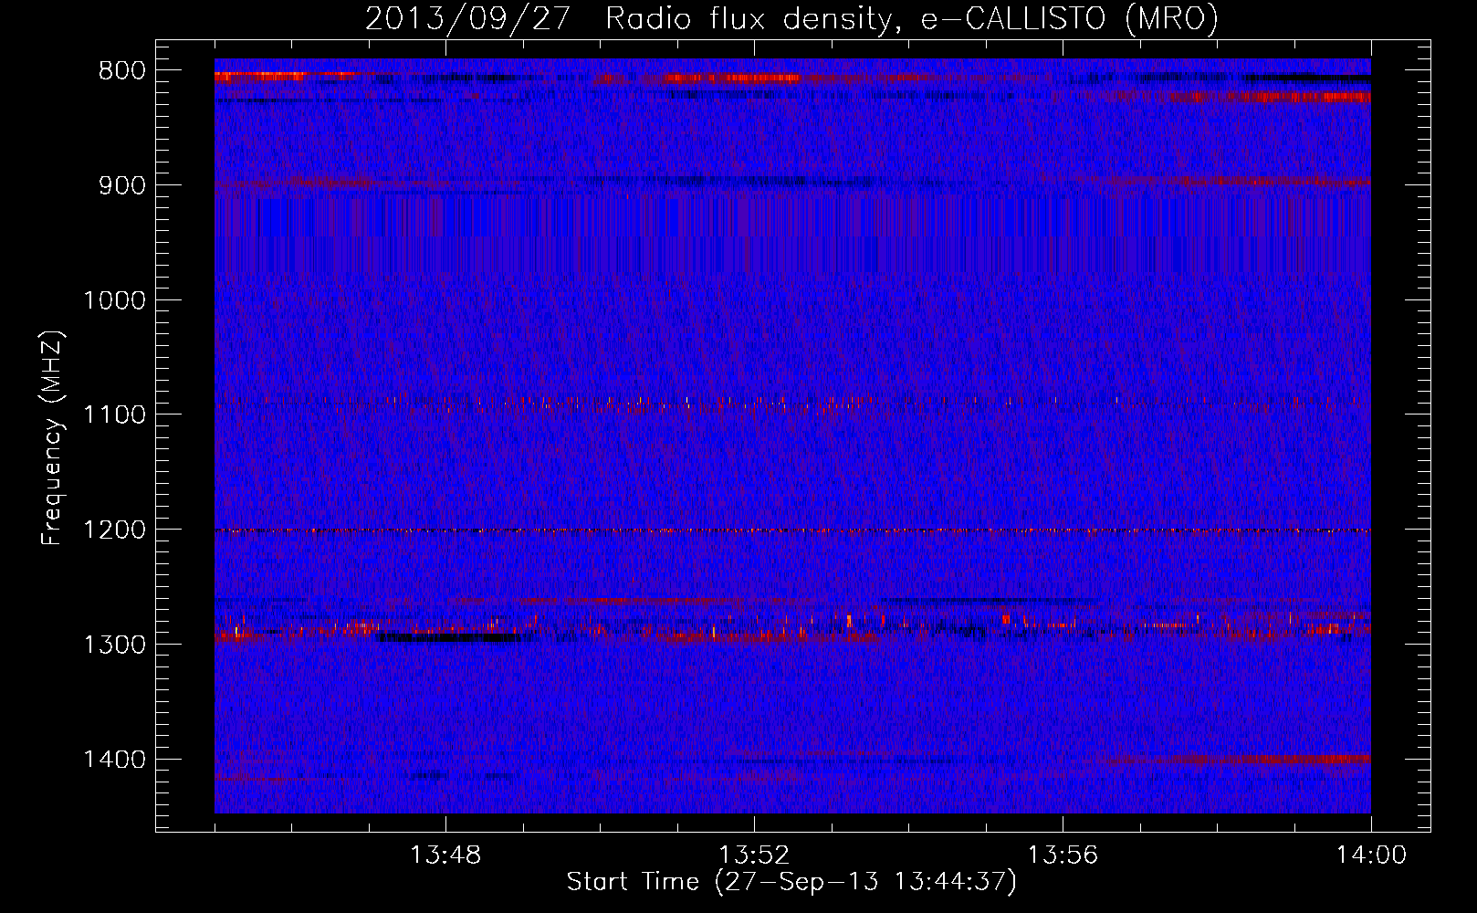Click the plot title "2013/09/27 Radio flux density, e-CALLISTO (MRO)"
1477x913 pixels.
pyautogui.click(x=791, y=19)
